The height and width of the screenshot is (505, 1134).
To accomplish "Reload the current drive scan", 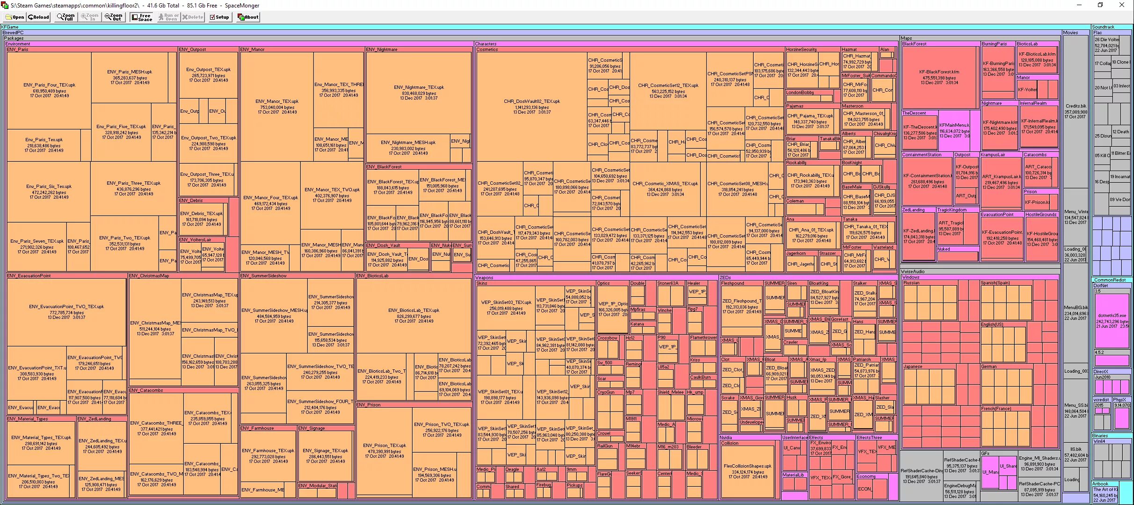I will 38,17.
